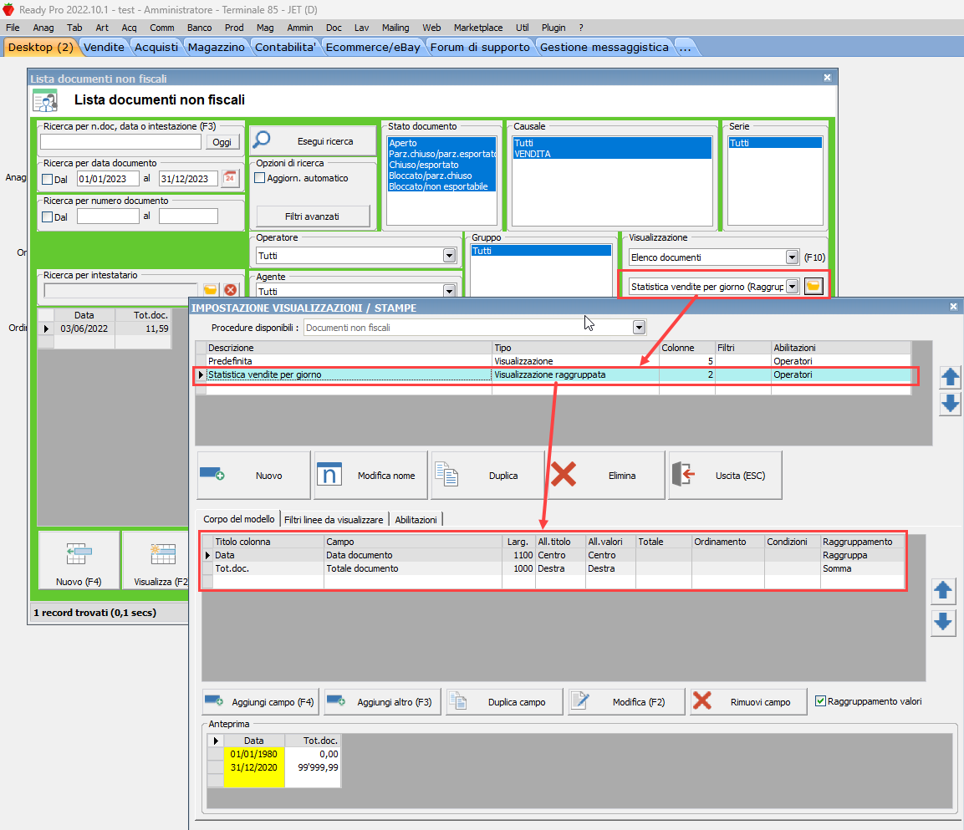Click the Filtri avanzati button
964x830 pixels.
click(x=313, y=216)
